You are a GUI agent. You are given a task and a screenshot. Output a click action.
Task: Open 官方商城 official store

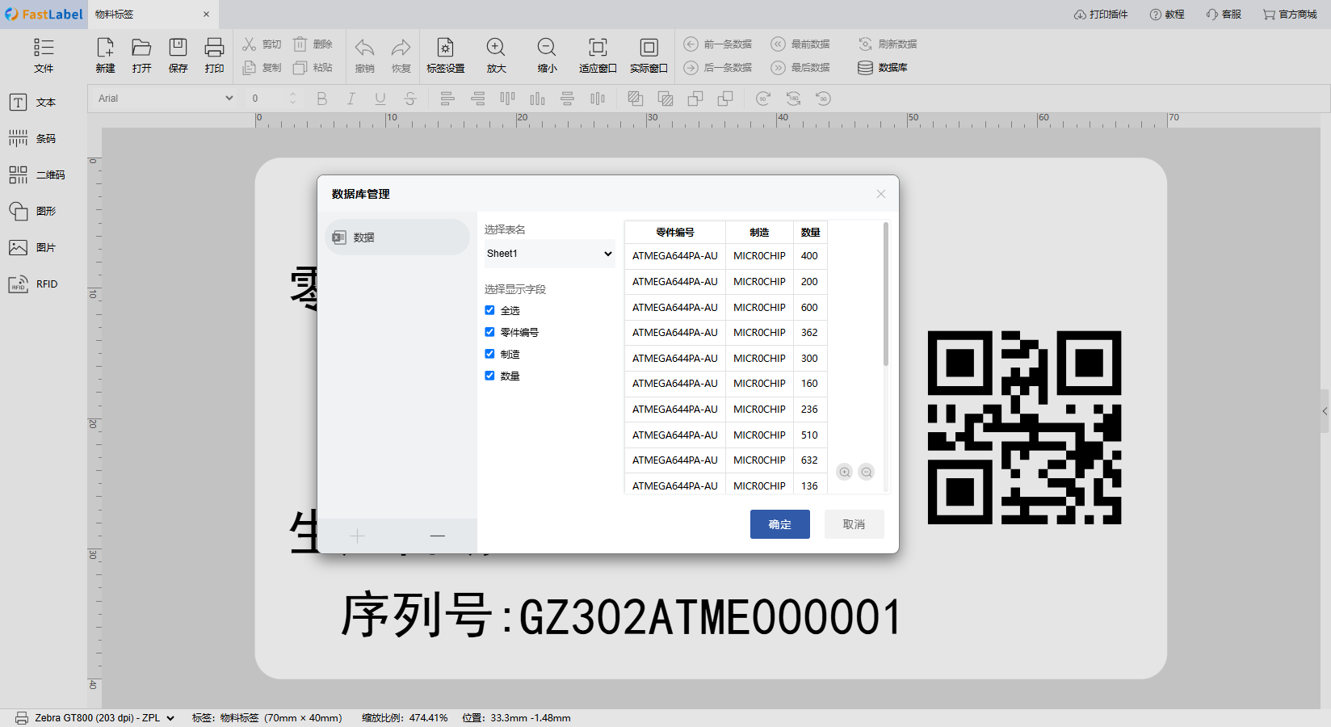point(1290,15)
